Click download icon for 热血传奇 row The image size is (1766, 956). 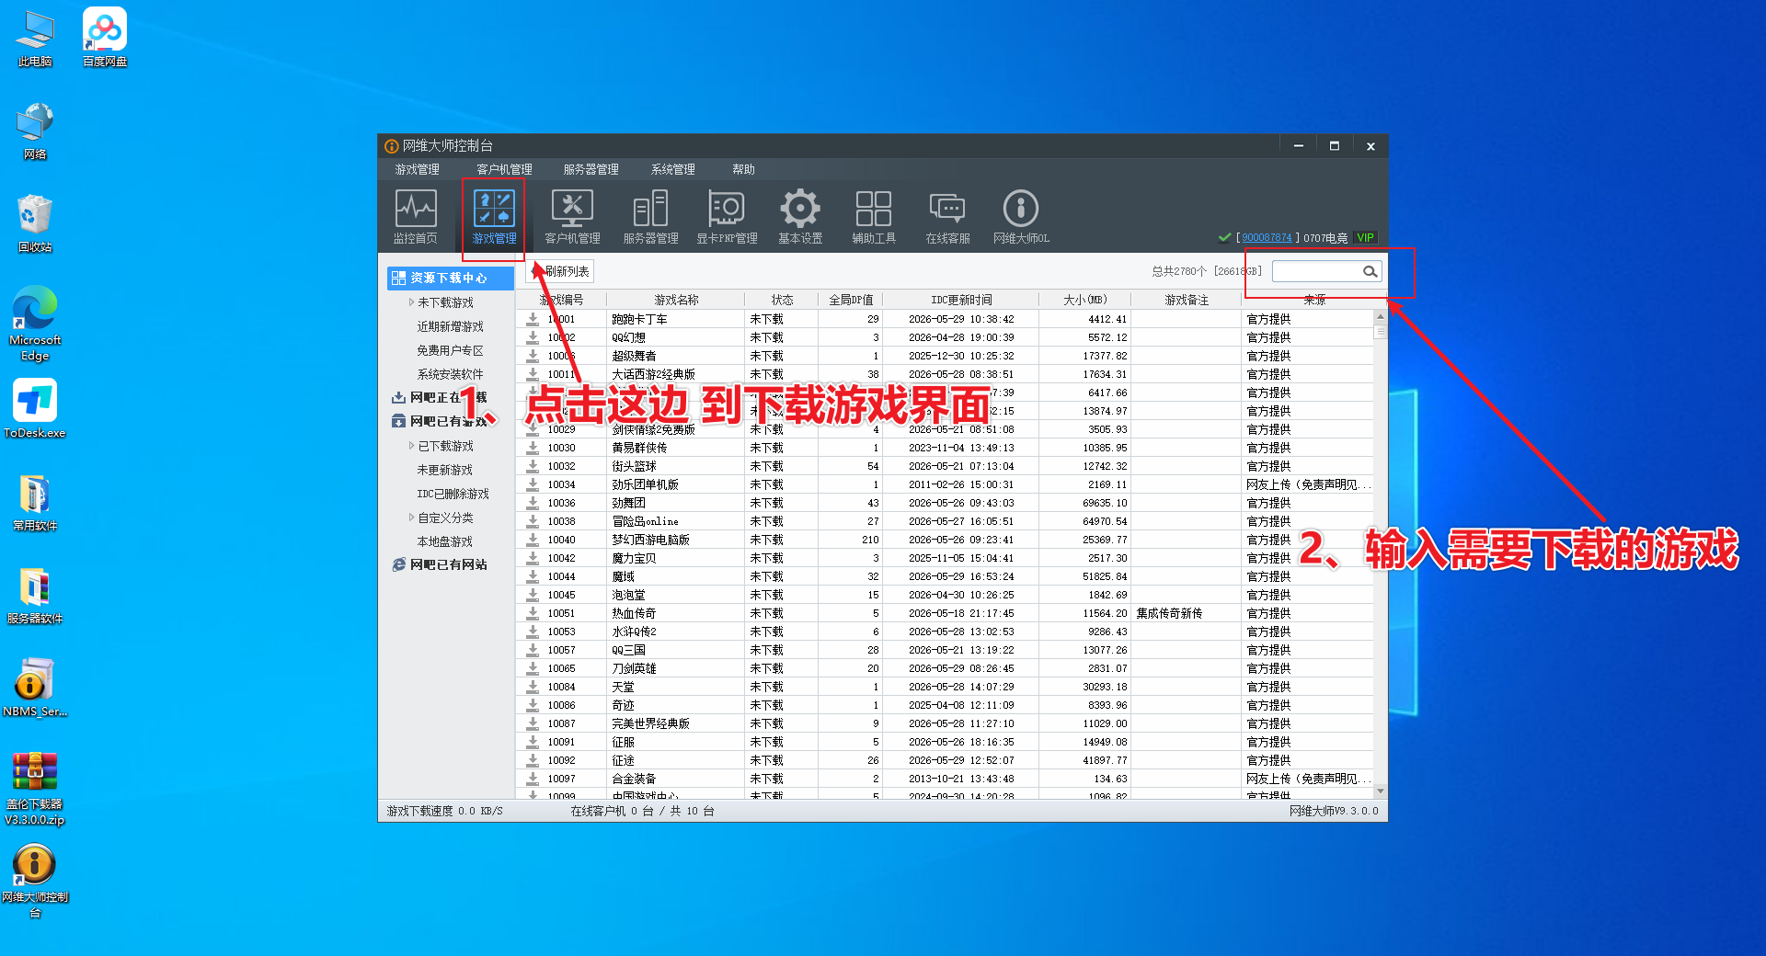click(x=533, y=613)
